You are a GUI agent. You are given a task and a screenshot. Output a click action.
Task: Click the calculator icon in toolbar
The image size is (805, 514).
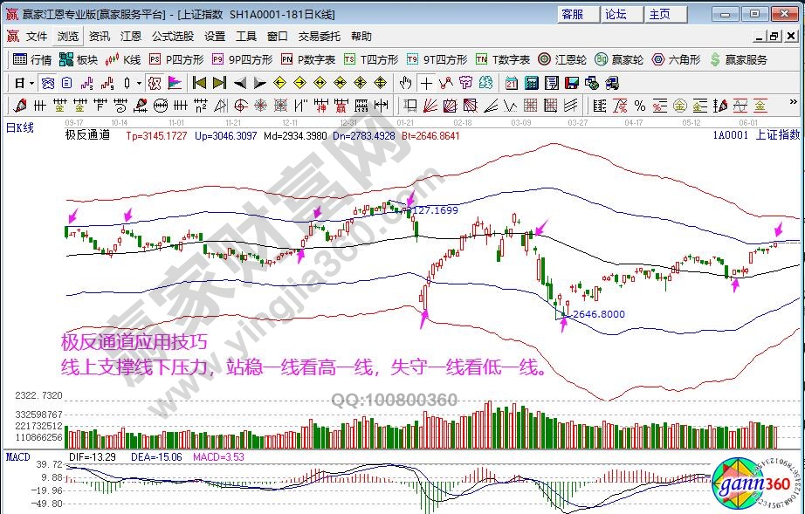pyautogui.click(x=530, y=83)
